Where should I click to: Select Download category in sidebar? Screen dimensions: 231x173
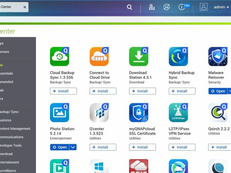6,154
